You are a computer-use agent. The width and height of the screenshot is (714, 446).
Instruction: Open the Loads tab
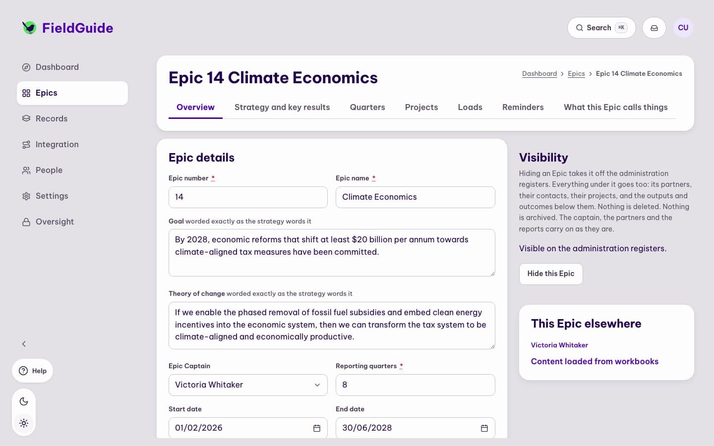click(x=470, y=108)
